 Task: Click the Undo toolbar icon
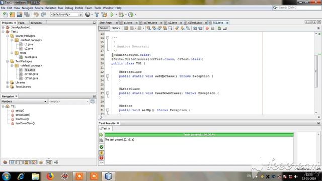(36, 15)
